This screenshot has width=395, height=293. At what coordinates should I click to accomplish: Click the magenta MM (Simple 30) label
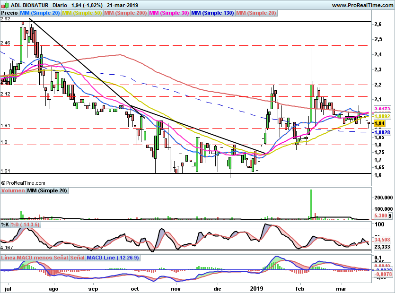point(169,13)
